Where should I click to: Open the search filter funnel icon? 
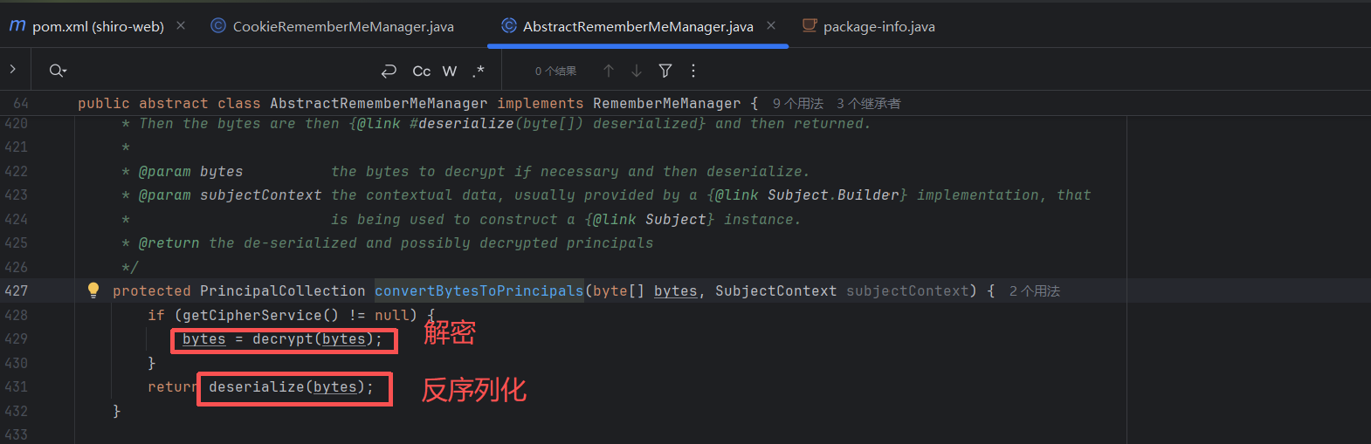click(x=665, y=71)
